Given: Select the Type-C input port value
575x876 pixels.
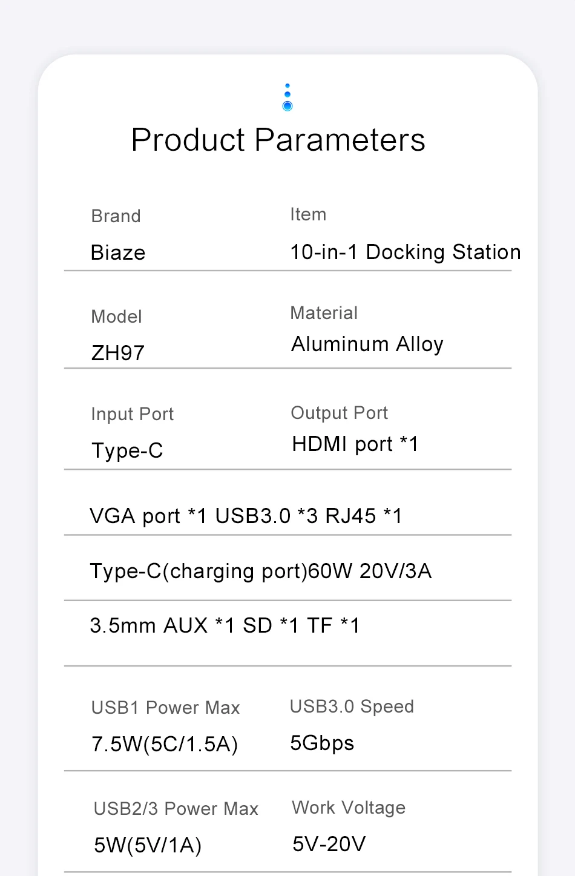Looking at the screenshot, I should [127, 450].
